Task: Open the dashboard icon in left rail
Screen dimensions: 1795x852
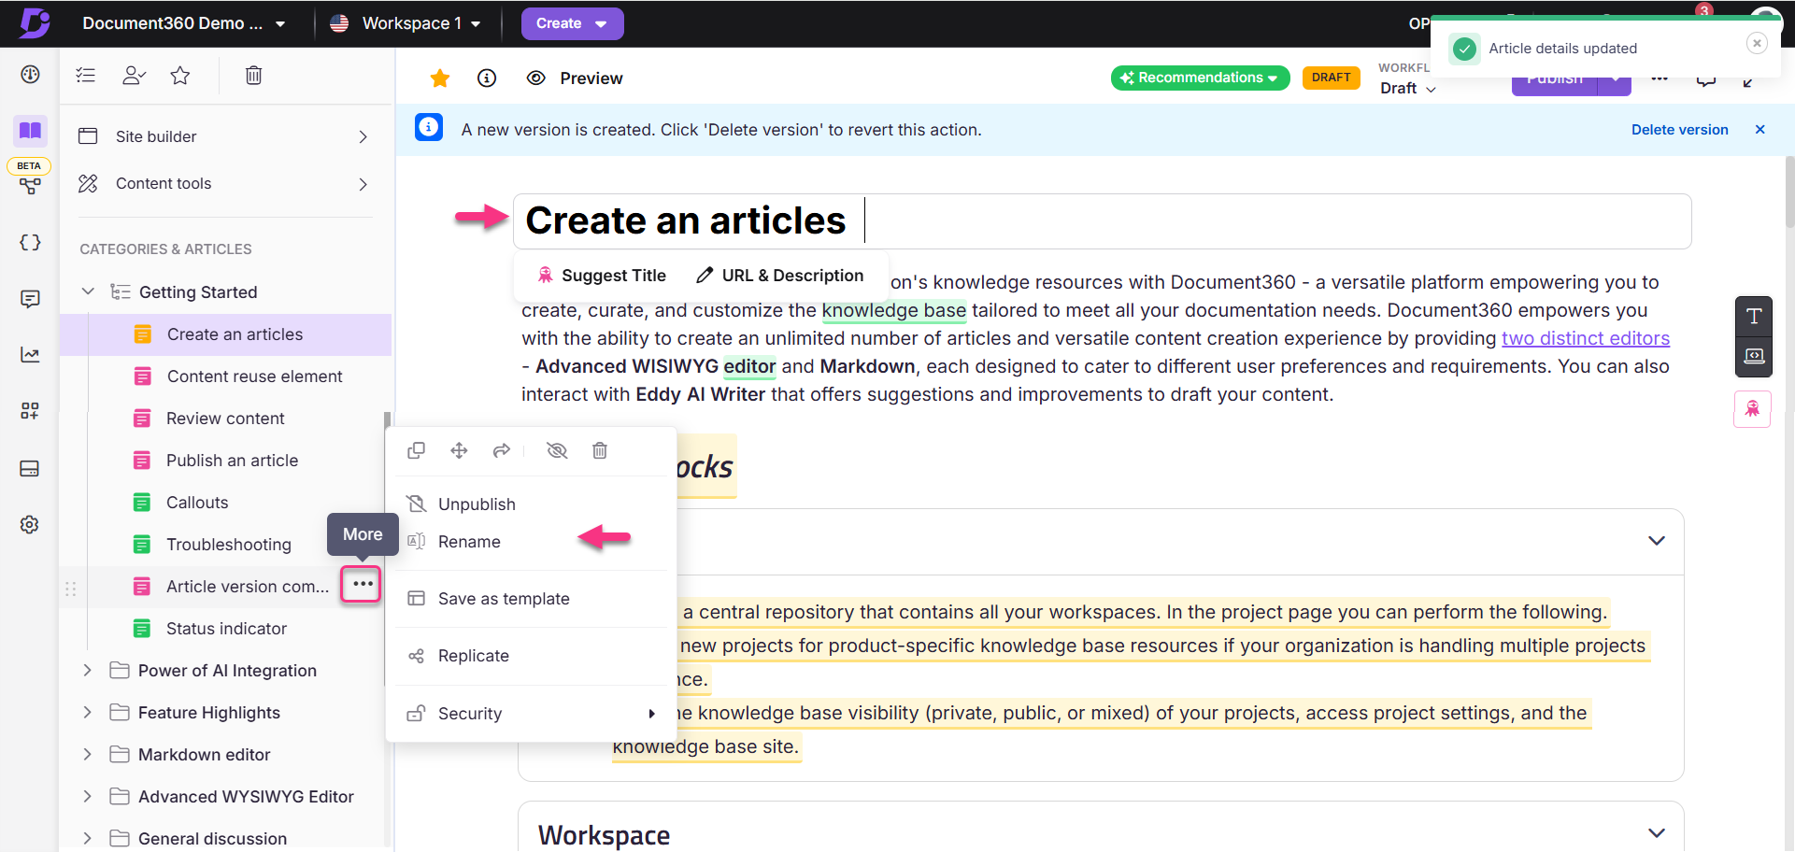Action: coord(30,75)
